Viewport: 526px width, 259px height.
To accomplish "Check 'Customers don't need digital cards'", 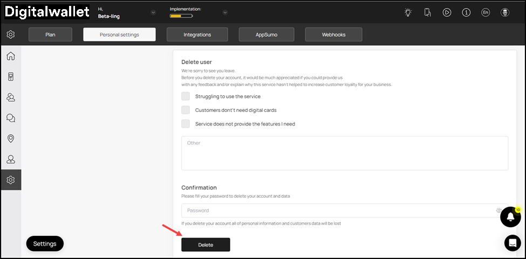I will [186, 110].
